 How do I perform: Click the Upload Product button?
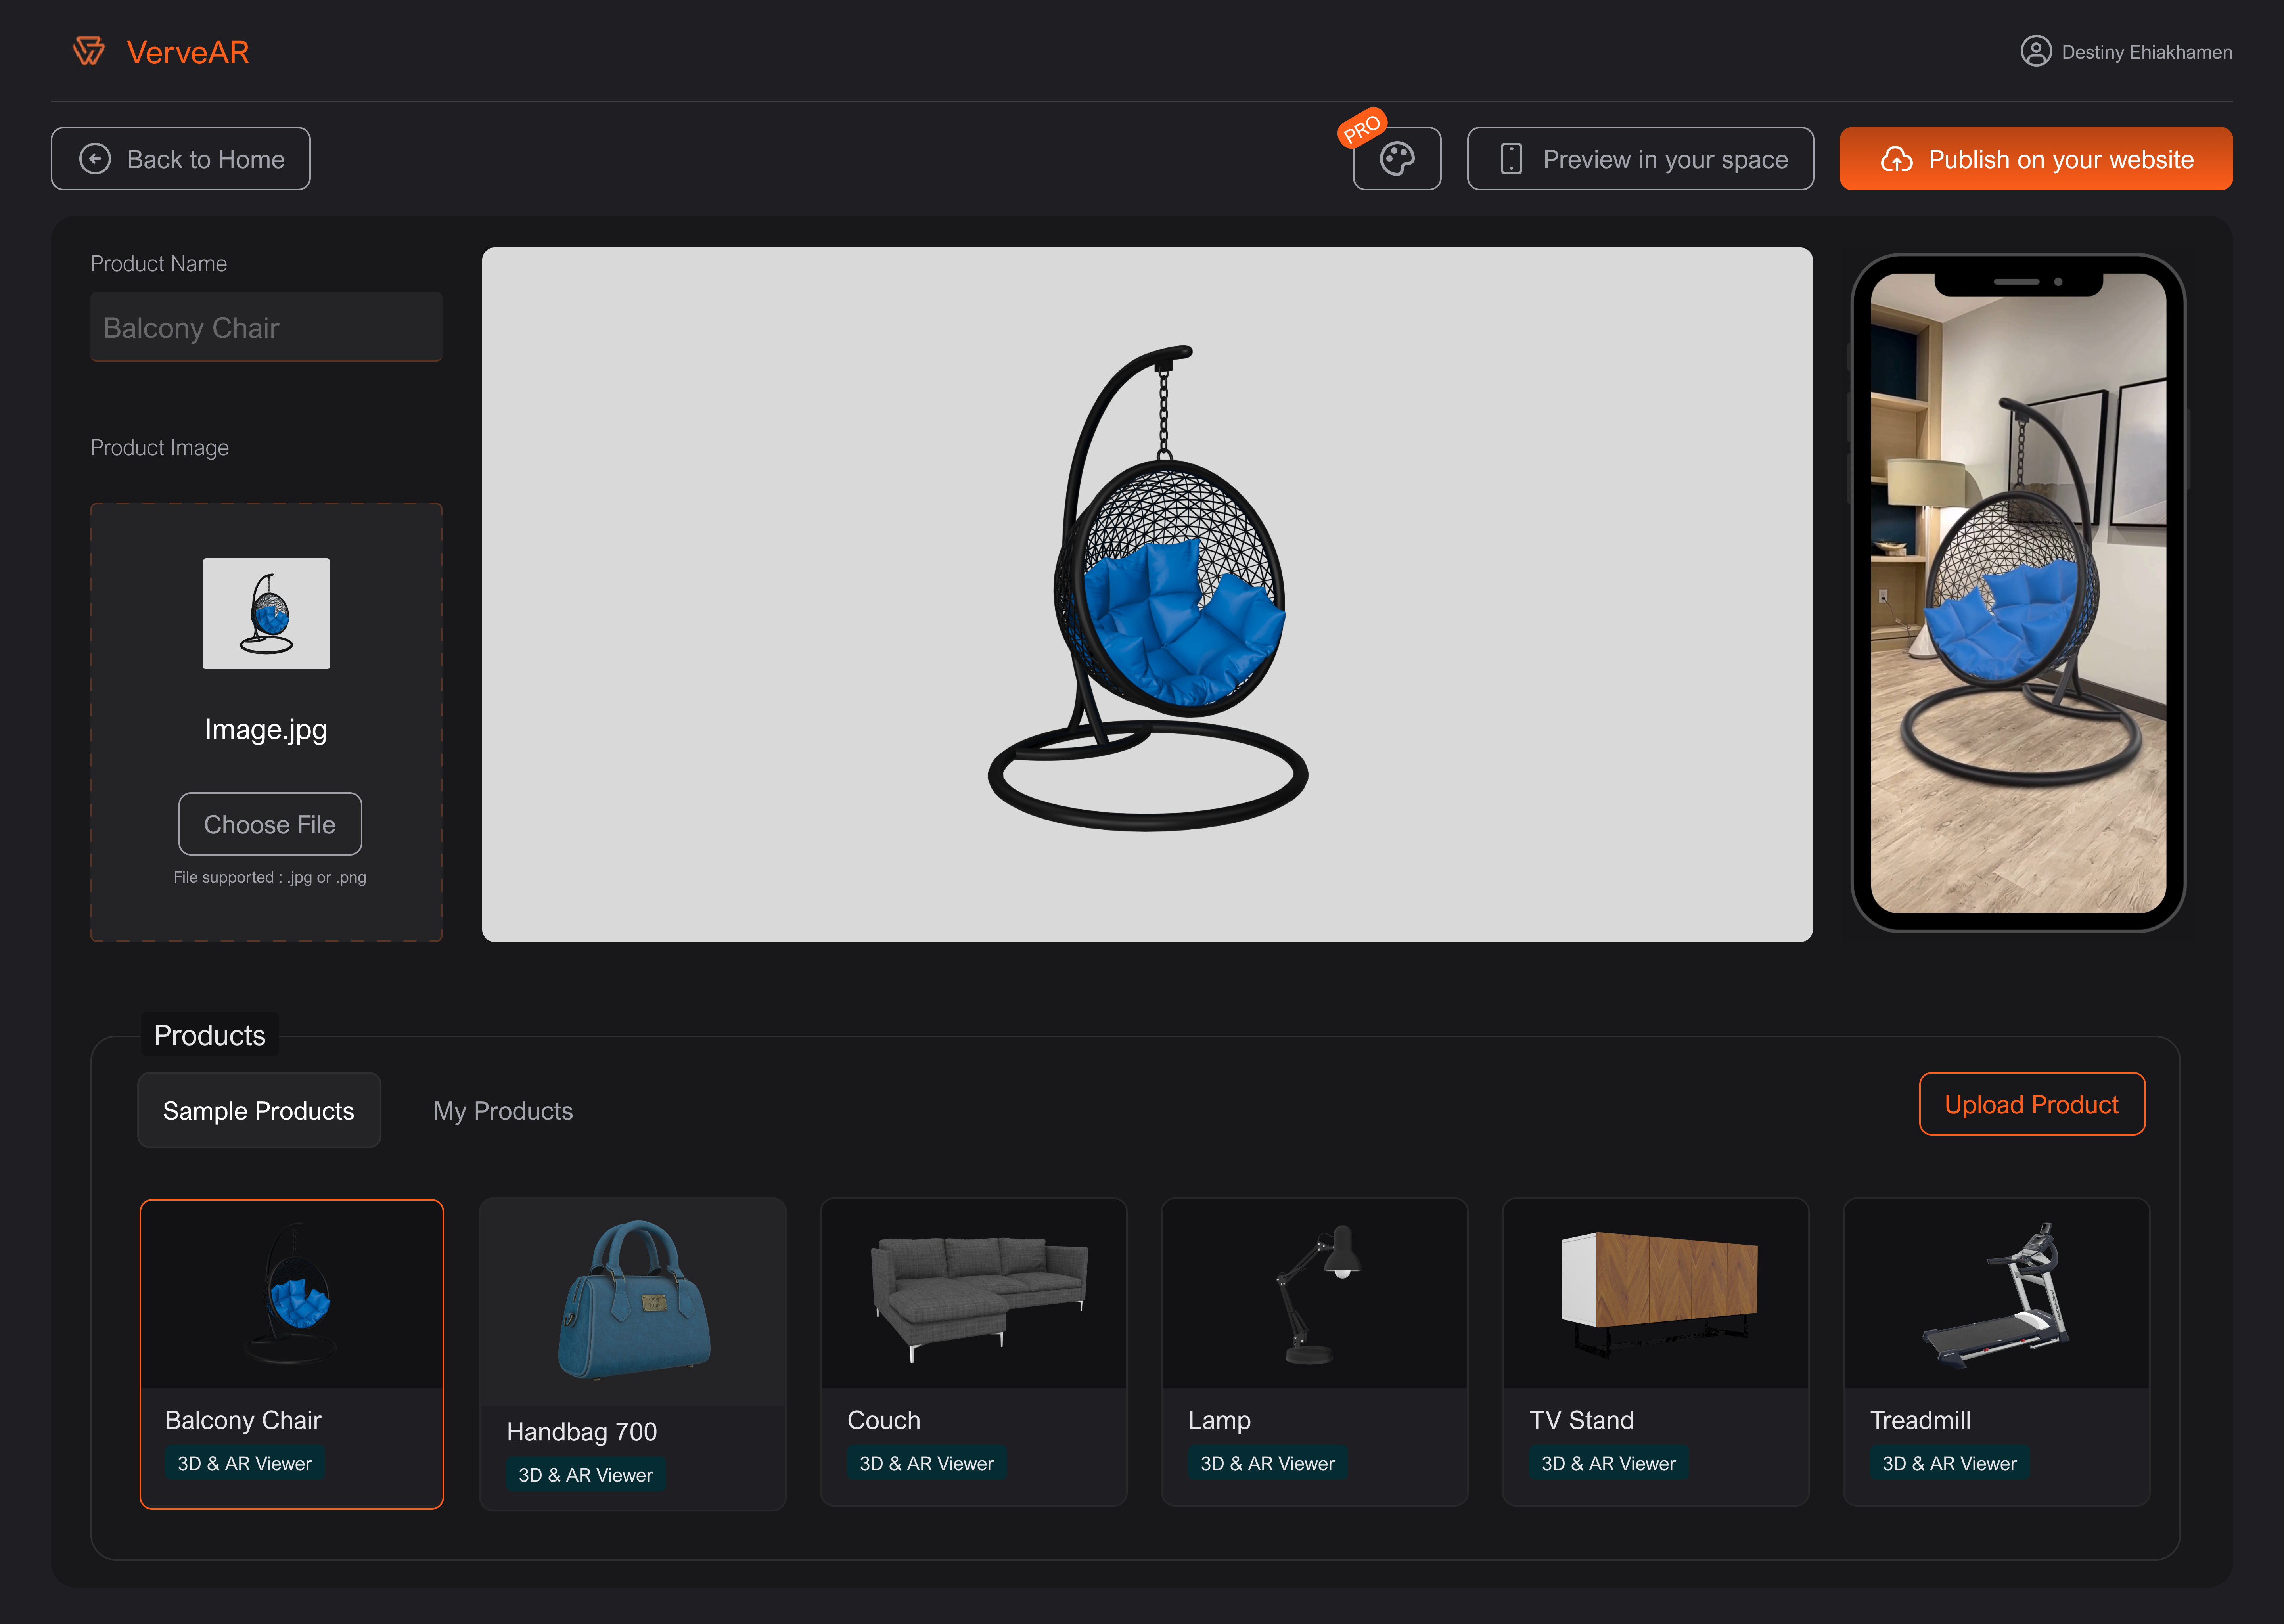click(2032, 1104)
